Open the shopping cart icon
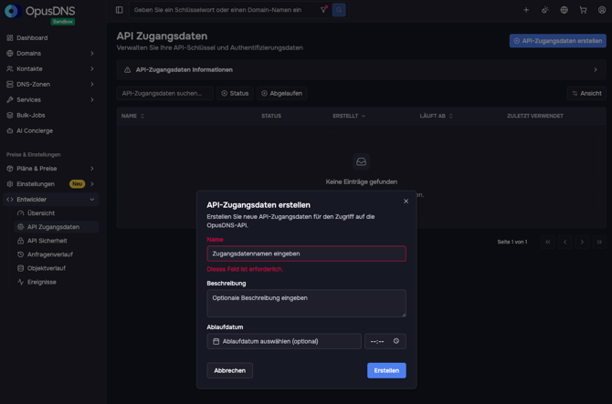 pyautogui.click(x=583, y=10)
